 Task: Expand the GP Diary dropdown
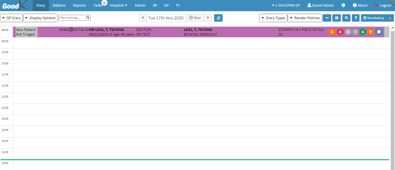(12, 18)
